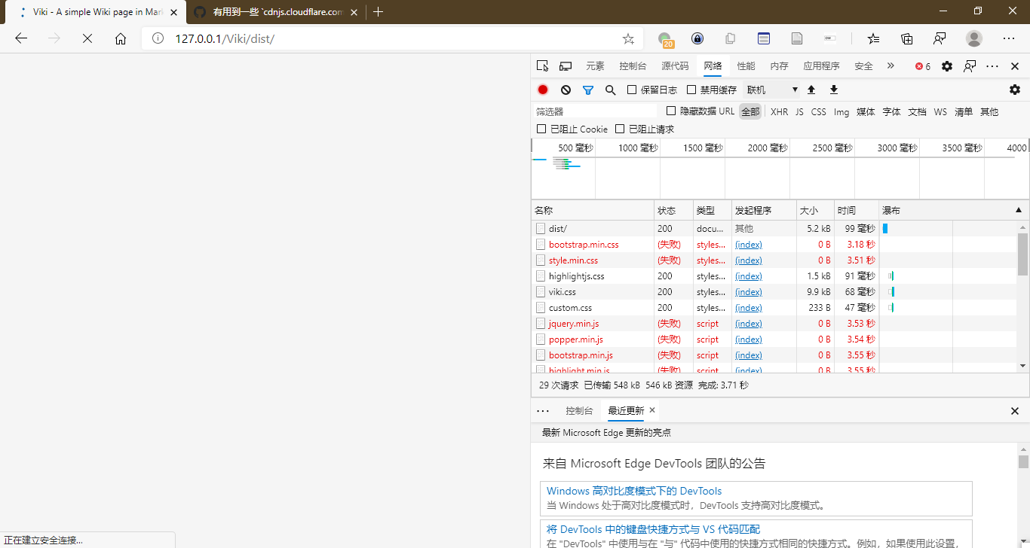Open search in the Network panel
The image size is (1030, 548).
coord(610,89)
